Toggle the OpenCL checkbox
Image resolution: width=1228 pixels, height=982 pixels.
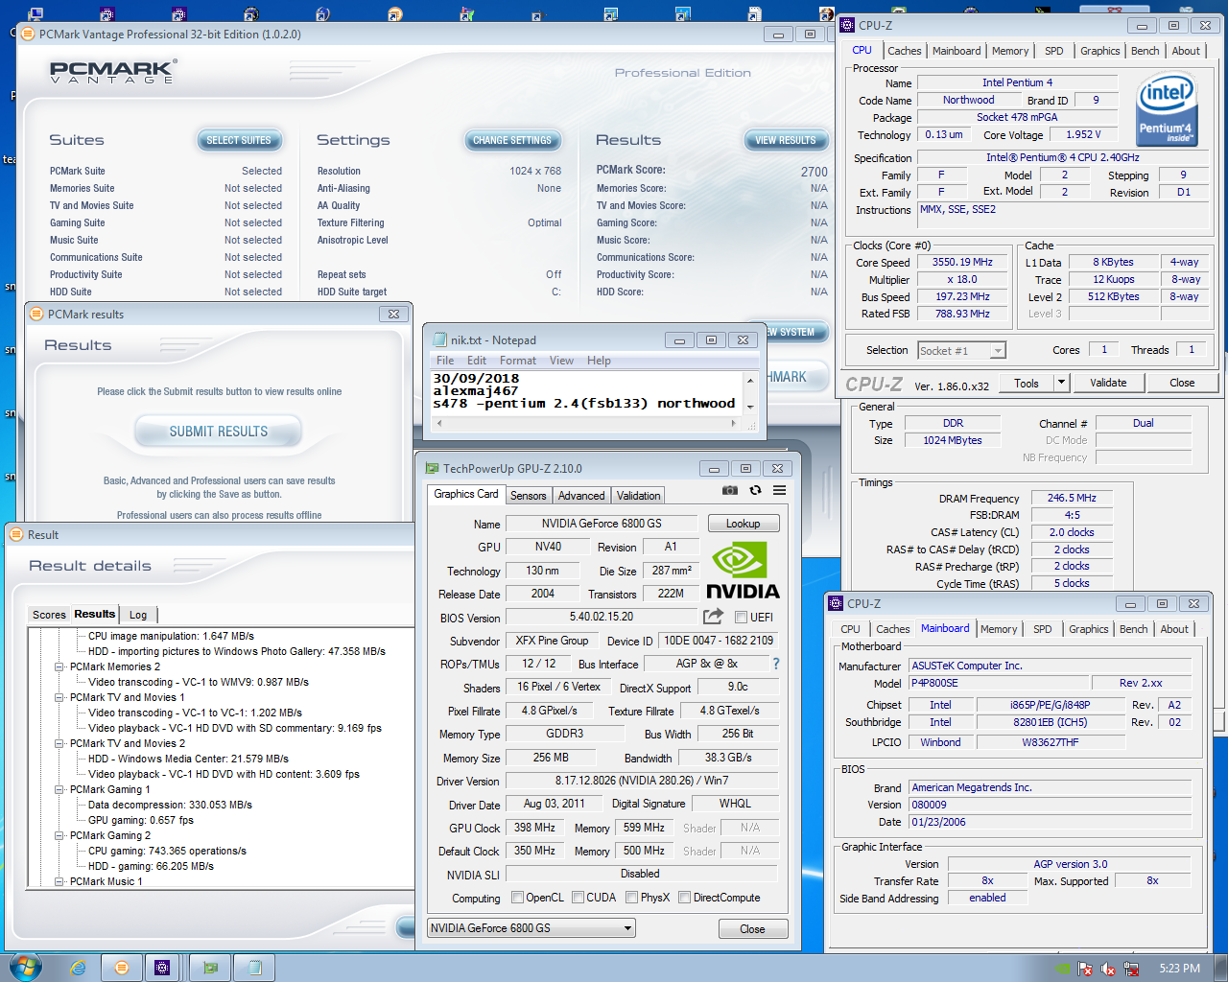[x=517, y=898]
